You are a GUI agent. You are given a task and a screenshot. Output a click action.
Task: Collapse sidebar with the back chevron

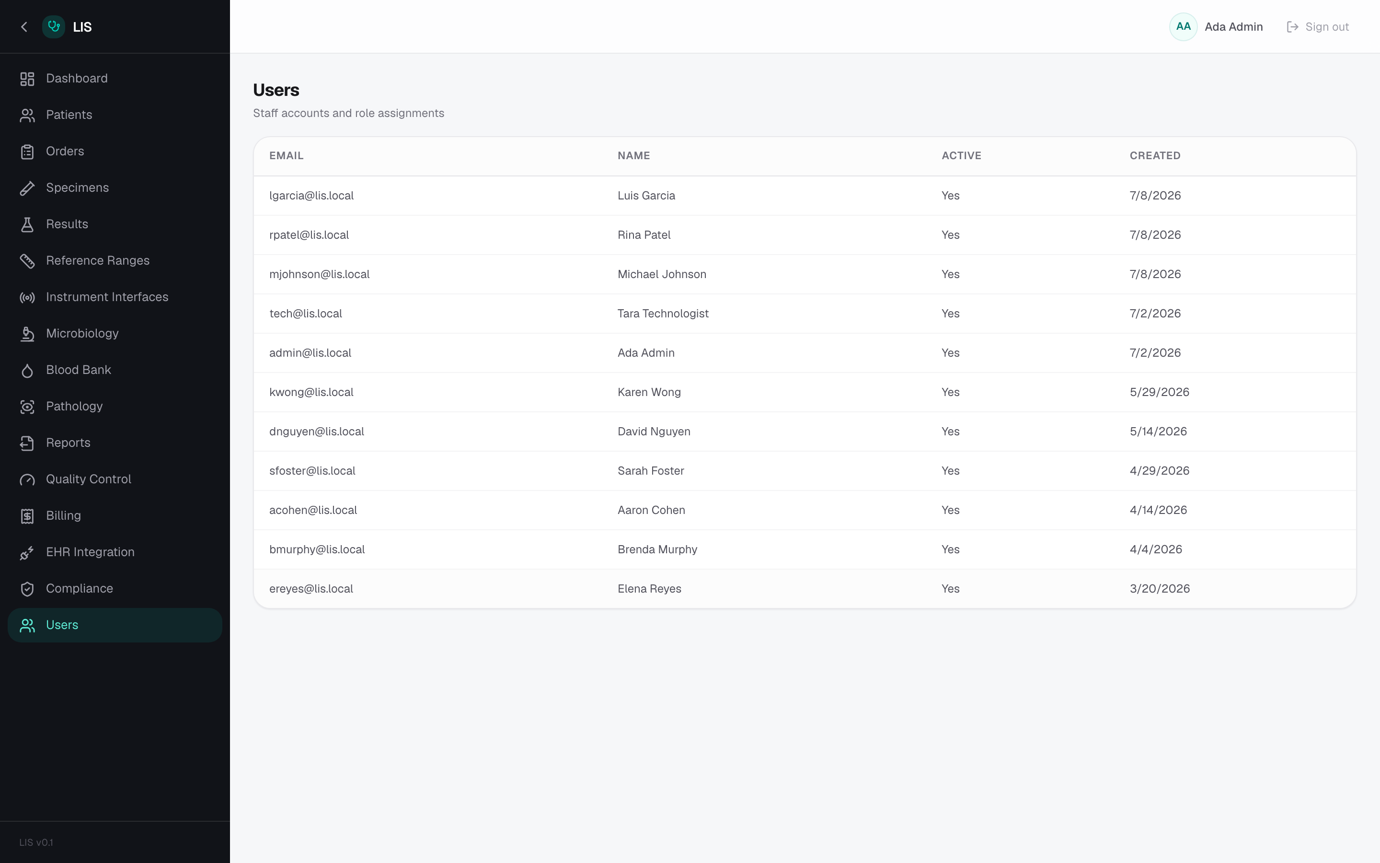[24, 27]
